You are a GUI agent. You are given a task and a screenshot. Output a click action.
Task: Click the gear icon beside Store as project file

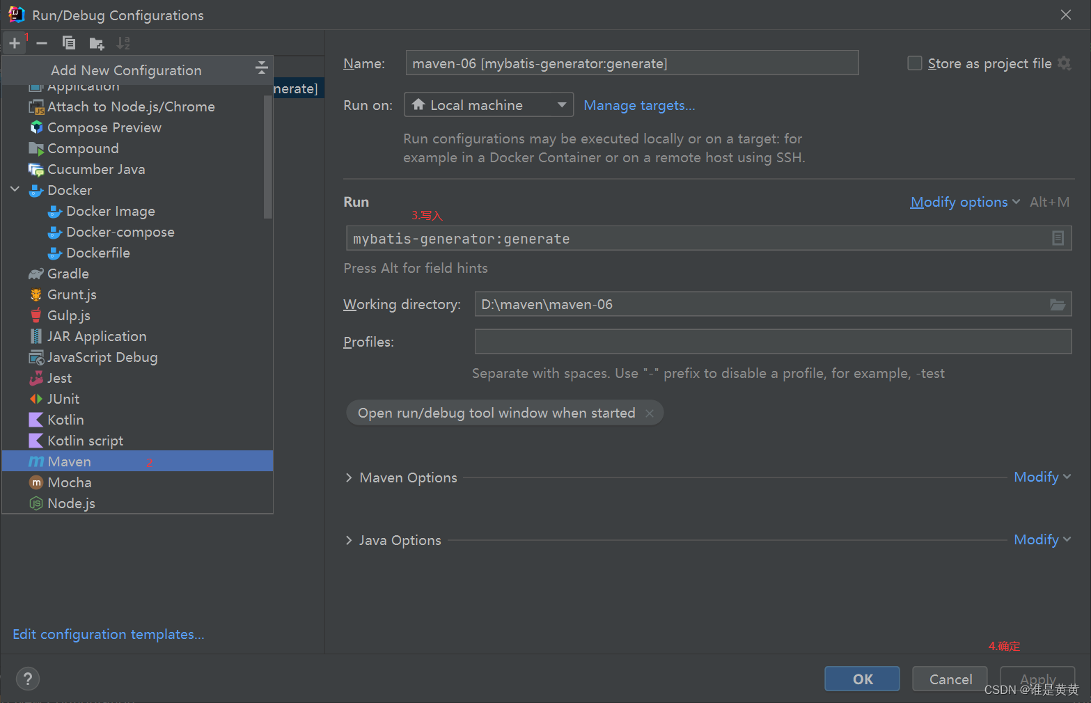[1064, 63]
